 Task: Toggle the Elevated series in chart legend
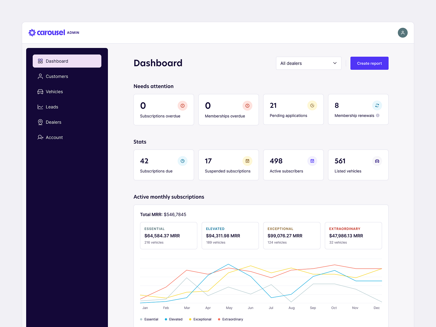[x=174, y=319]
